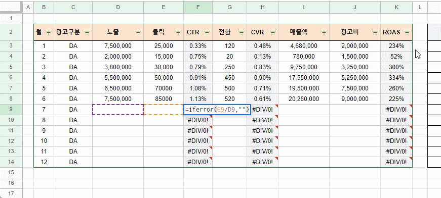Open filter dropdown on 광고비 header
This screenshot has height=198, width=441.
pyautogui.click(x=375, y=32)
